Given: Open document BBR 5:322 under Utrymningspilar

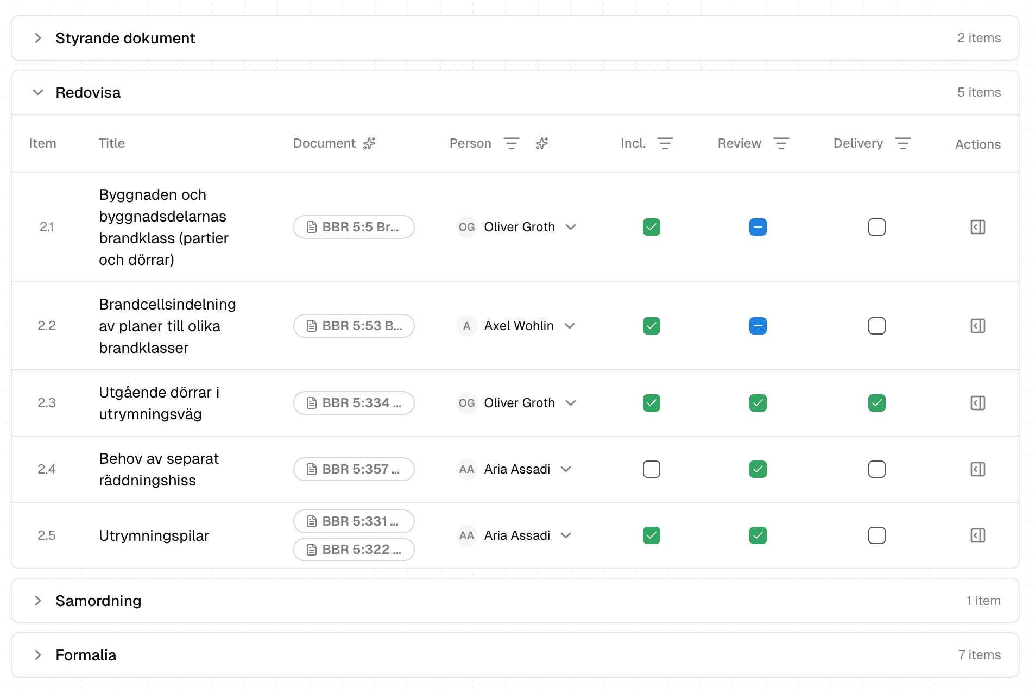Looking at the screenshot, I should (354, 550).
